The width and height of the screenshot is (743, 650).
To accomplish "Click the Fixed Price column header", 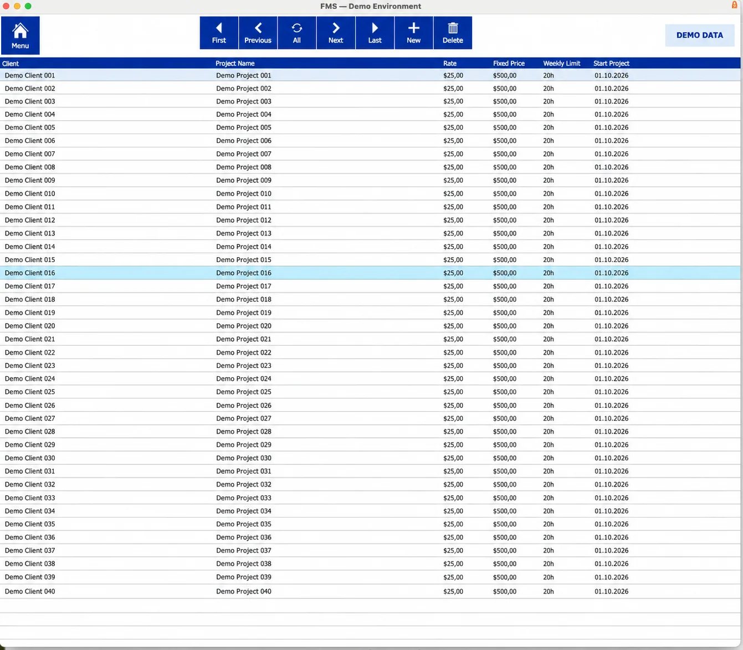I will [509, 63].
